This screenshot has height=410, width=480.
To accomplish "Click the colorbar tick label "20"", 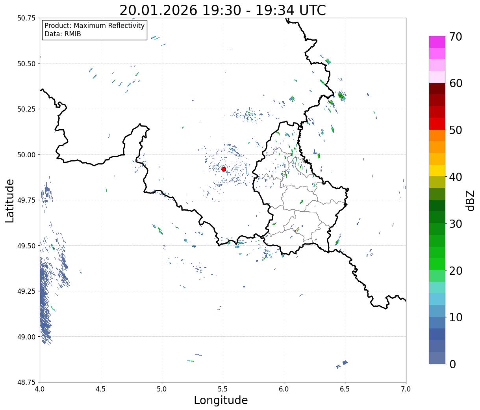I will tap(456, 271).
